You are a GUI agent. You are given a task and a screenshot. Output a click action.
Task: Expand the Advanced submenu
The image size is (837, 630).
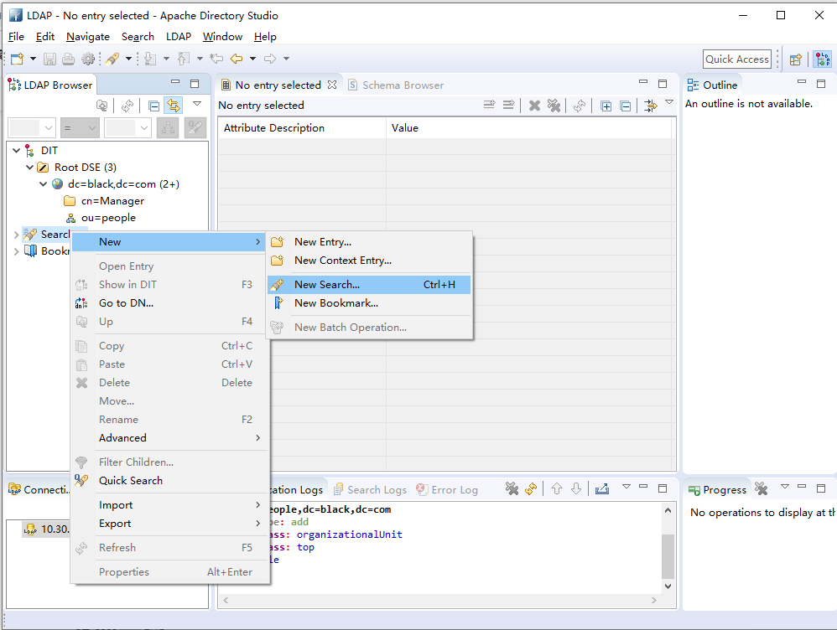coord(169,438)
